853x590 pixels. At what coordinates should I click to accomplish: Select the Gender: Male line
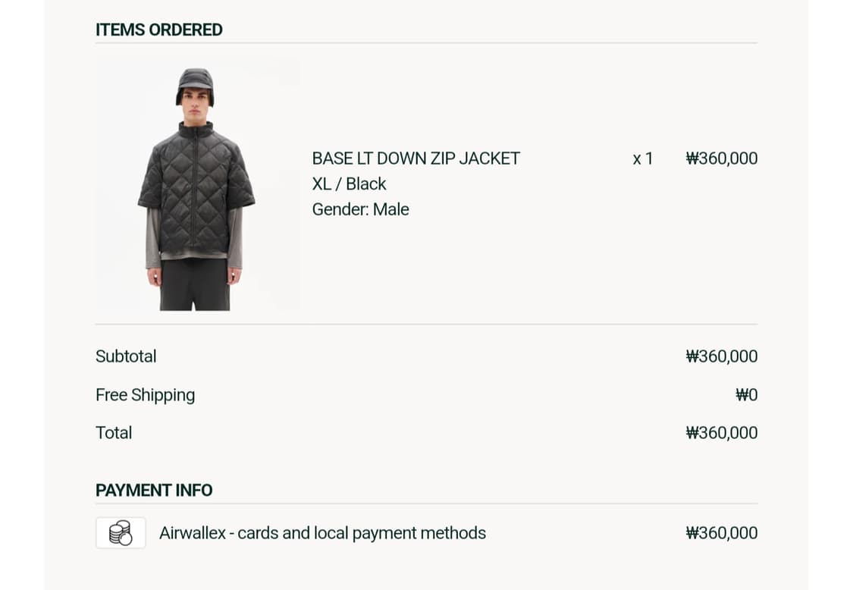[360, 209]
